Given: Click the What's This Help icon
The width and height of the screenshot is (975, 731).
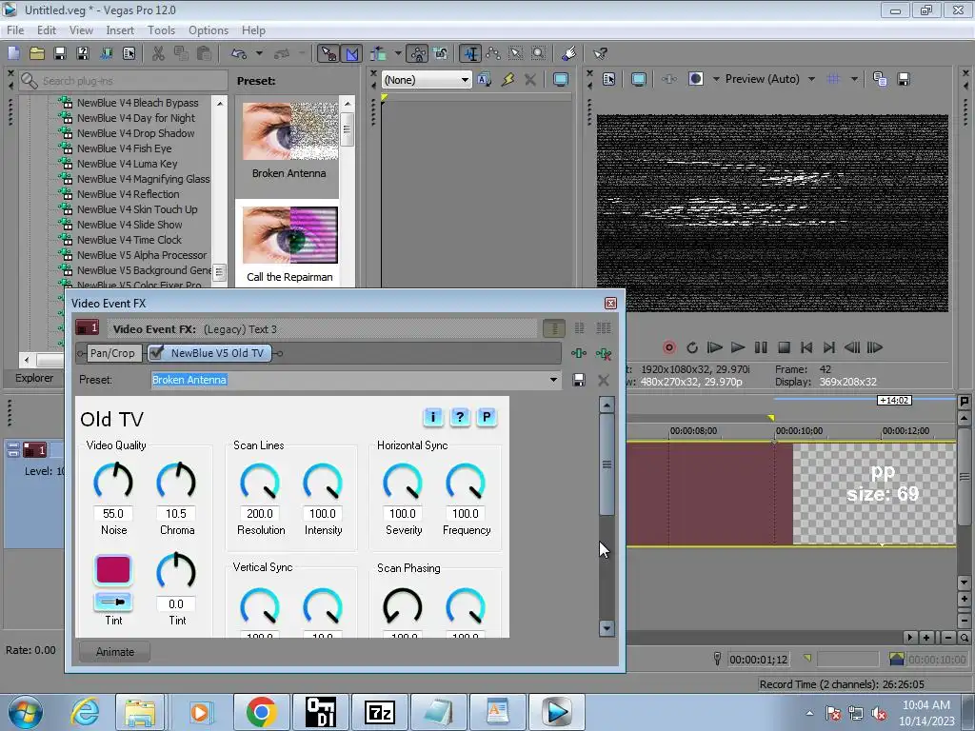Looking at the screenshot, I should point(600,53).
